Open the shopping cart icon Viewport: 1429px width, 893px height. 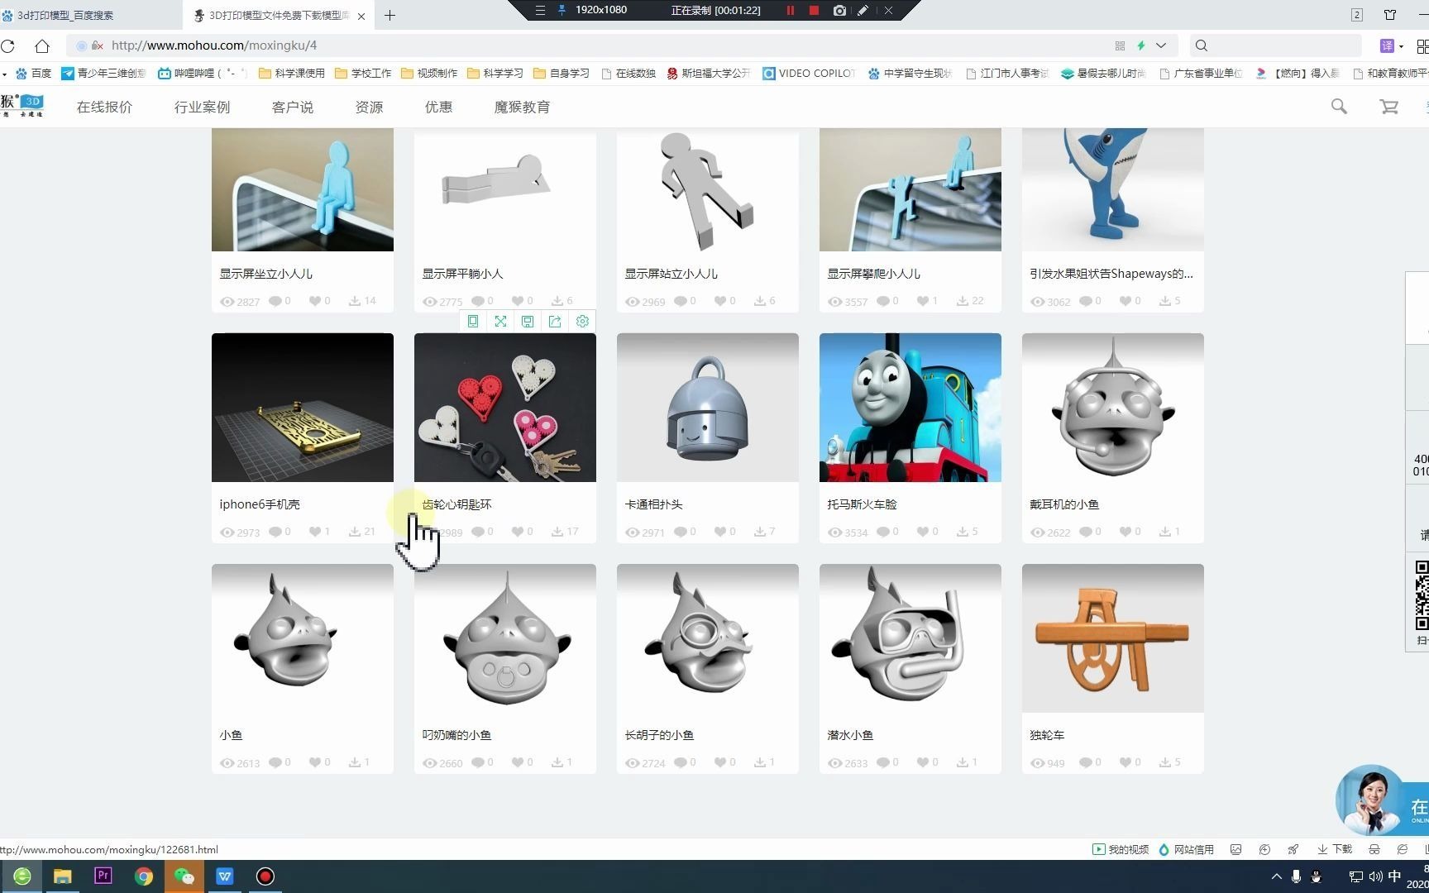[1389, 106]
